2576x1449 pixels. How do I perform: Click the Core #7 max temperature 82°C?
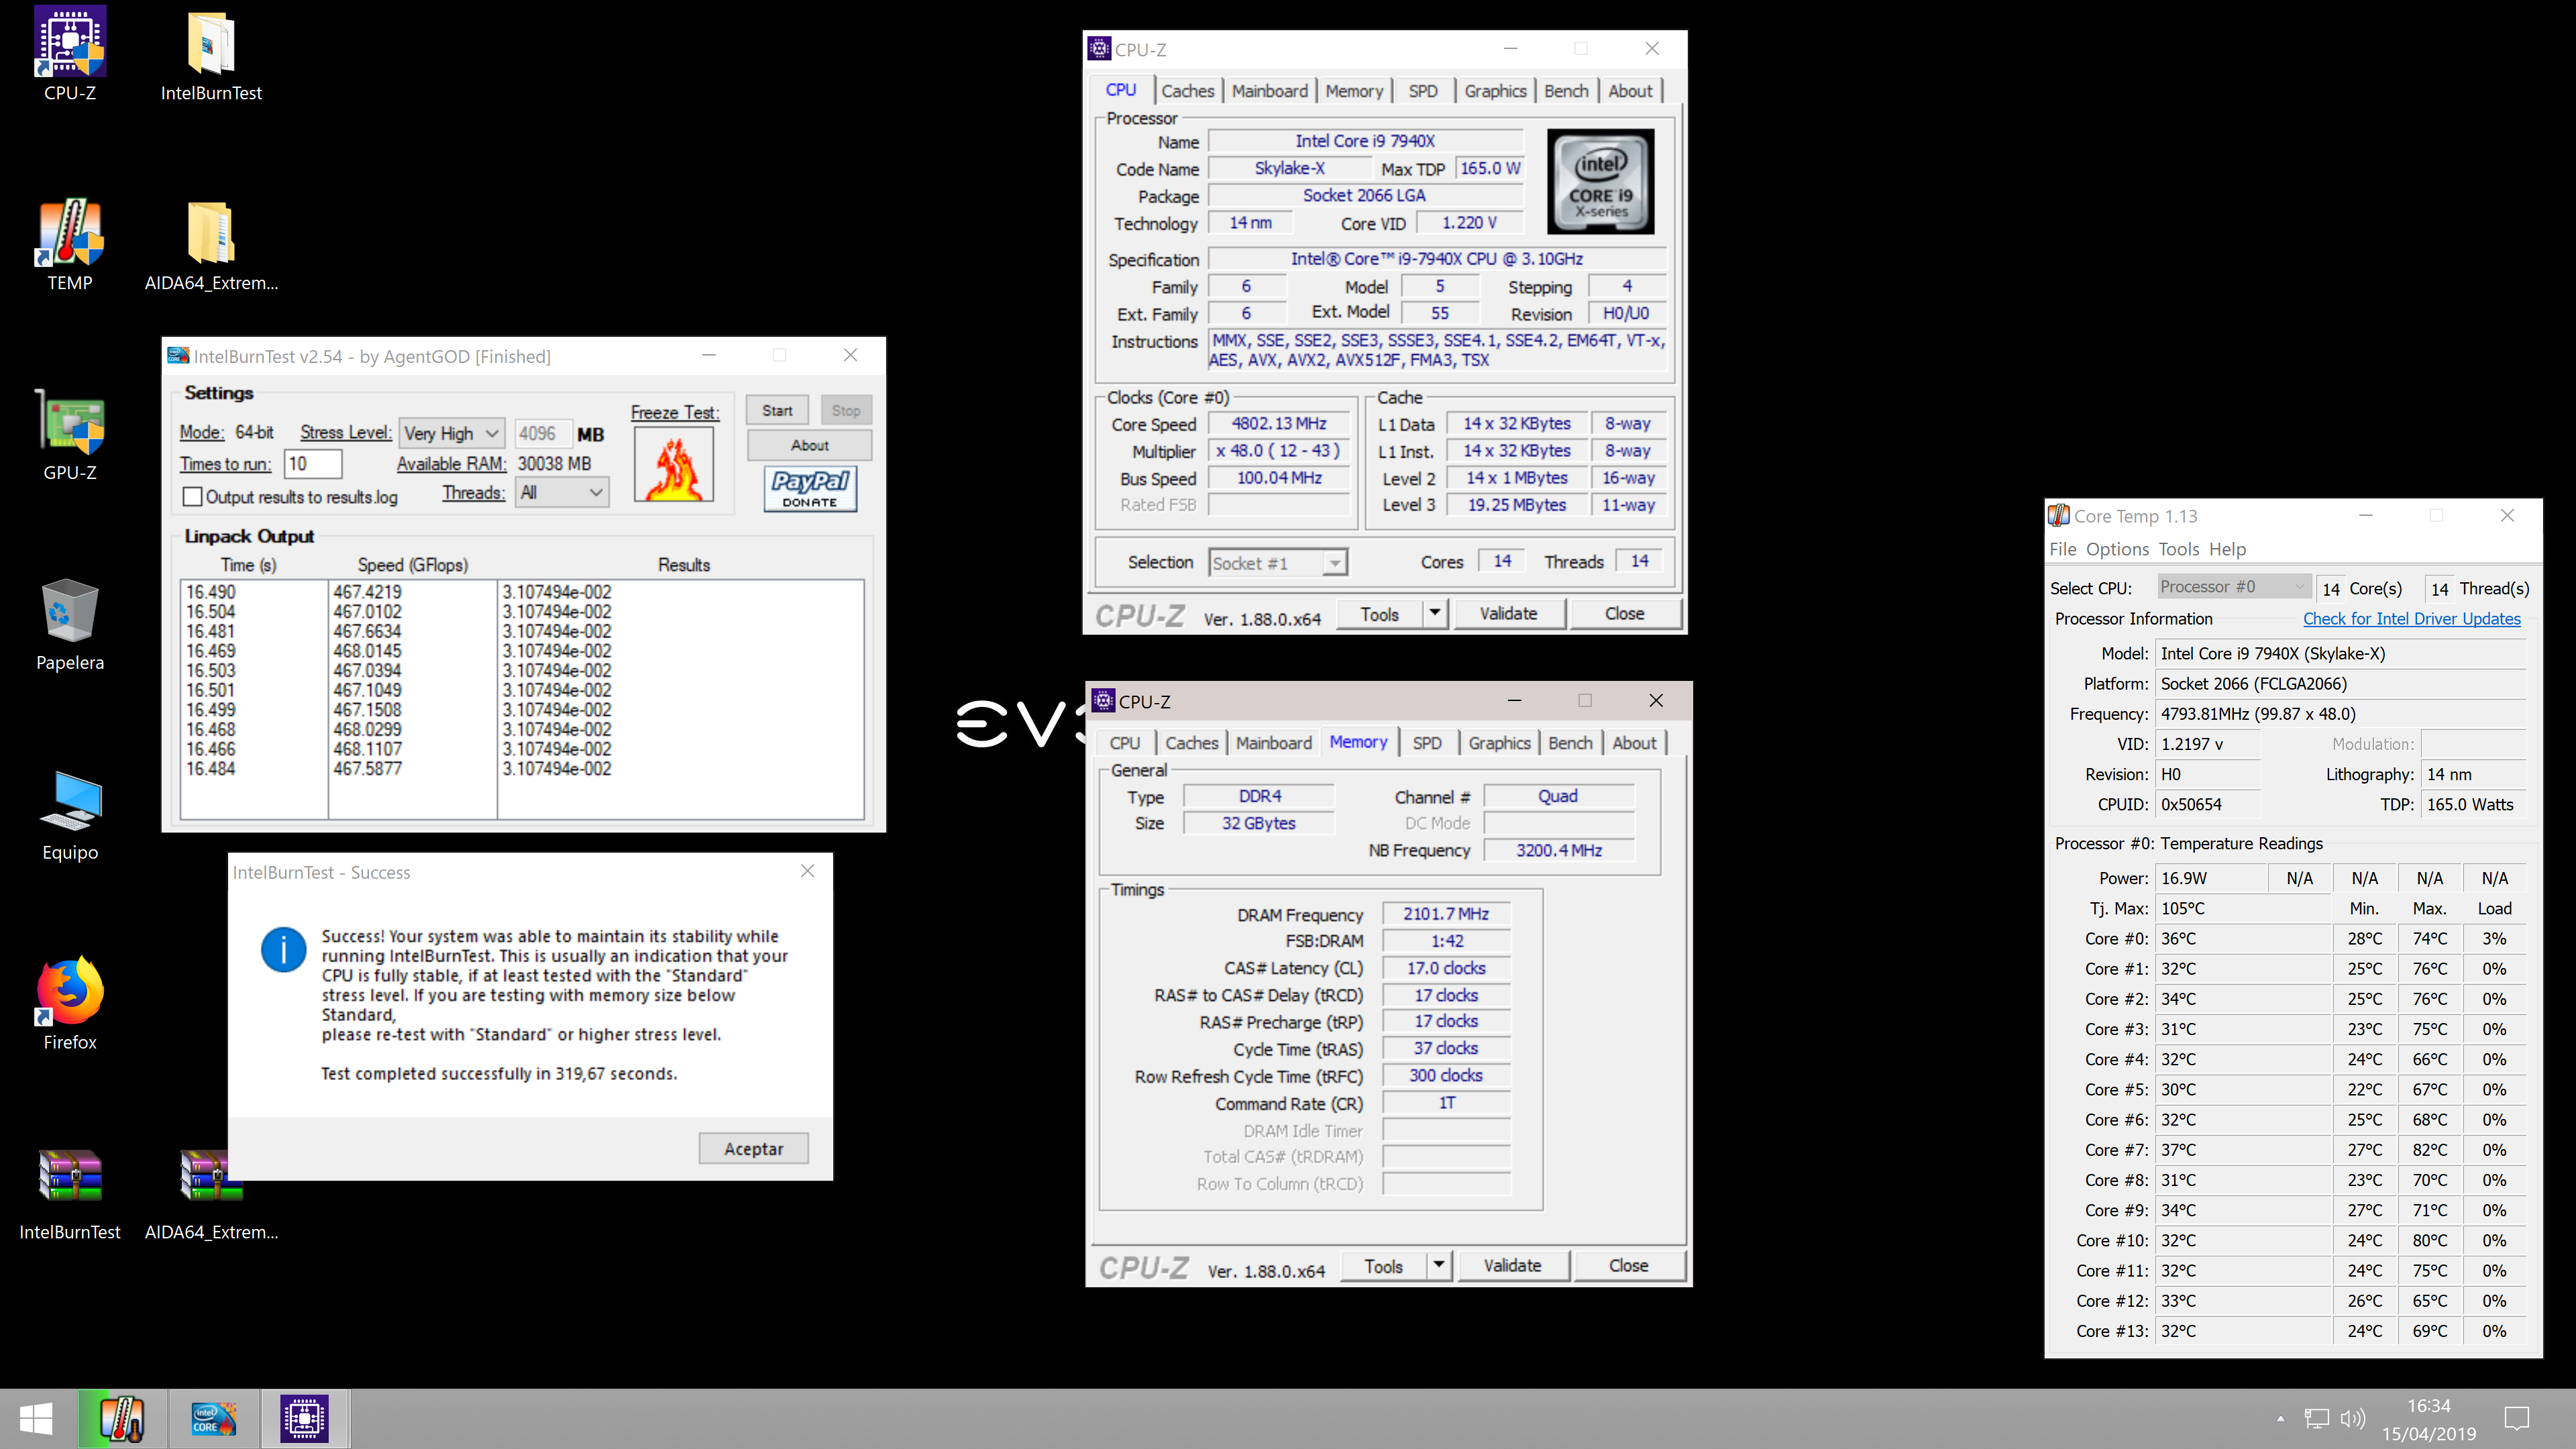2429,1149
